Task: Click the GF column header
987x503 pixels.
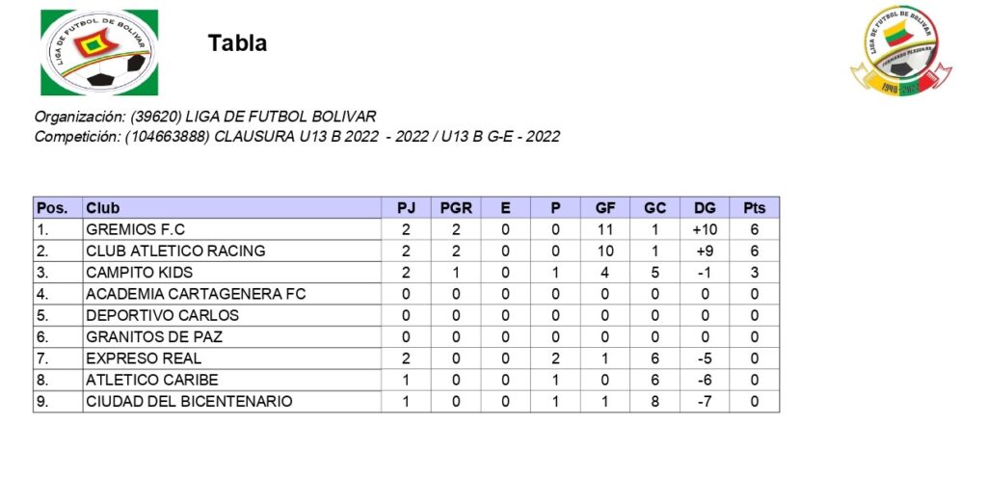Action: click(x=605, y=208)
